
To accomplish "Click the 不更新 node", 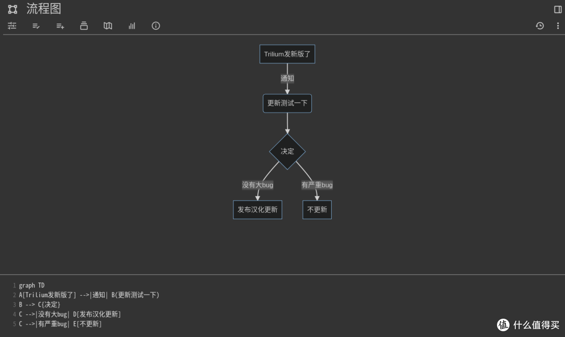I will click(317, 210).
